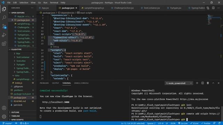Screen dimensions: 223x125
Task: Switch to the App.jsx editor tab
Action: [x=45, y=8]
